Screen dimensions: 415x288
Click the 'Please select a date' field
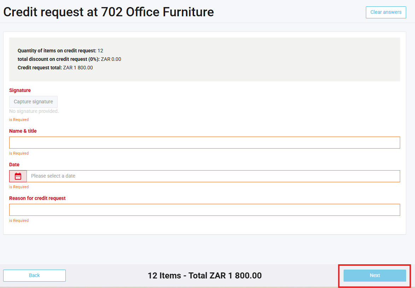click(213, 176)
